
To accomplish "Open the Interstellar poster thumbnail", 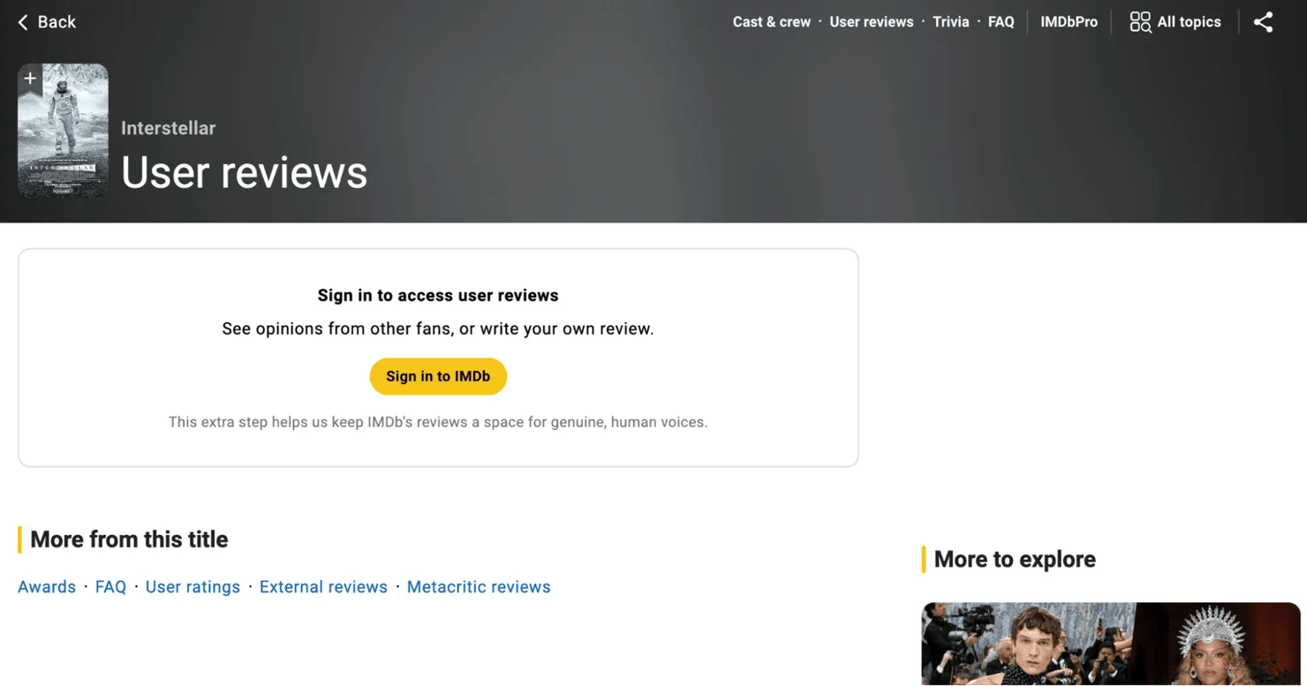I will [x=63, y=130].
